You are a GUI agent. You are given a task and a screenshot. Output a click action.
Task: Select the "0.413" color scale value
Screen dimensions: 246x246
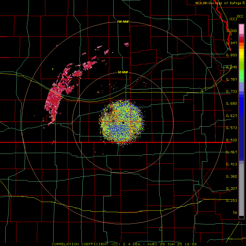coord(232,164)
